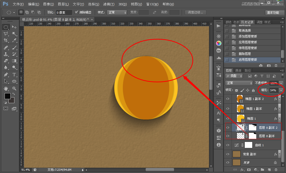Screen dimensions: 286x173
Task: Select the Hand tool
Action: click(6, 89)
